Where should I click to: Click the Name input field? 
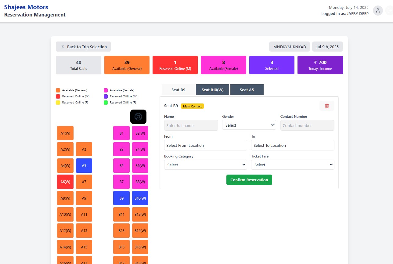[191, 125]
